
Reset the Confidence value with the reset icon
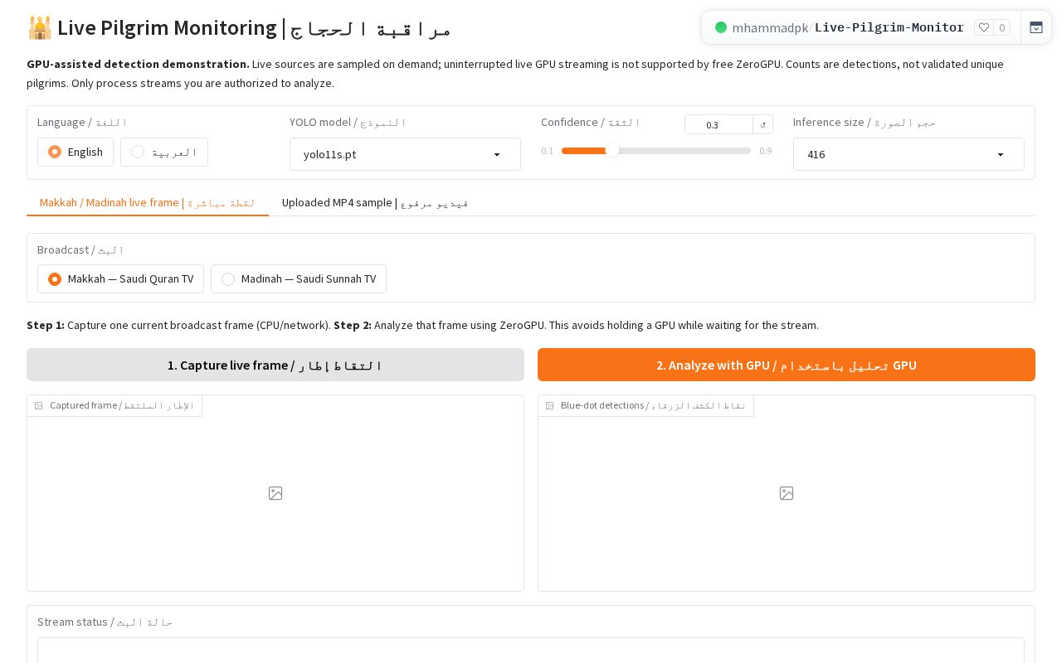pos(762,124)
